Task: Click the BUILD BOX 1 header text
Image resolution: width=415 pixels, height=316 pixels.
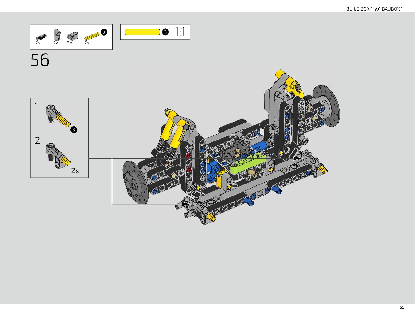Action: [359, 9]
